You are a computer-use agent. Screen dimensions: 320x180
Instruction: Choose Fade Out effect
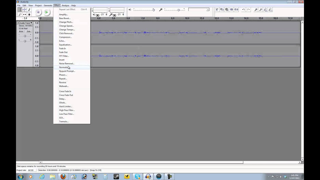[x=72, y=52]
